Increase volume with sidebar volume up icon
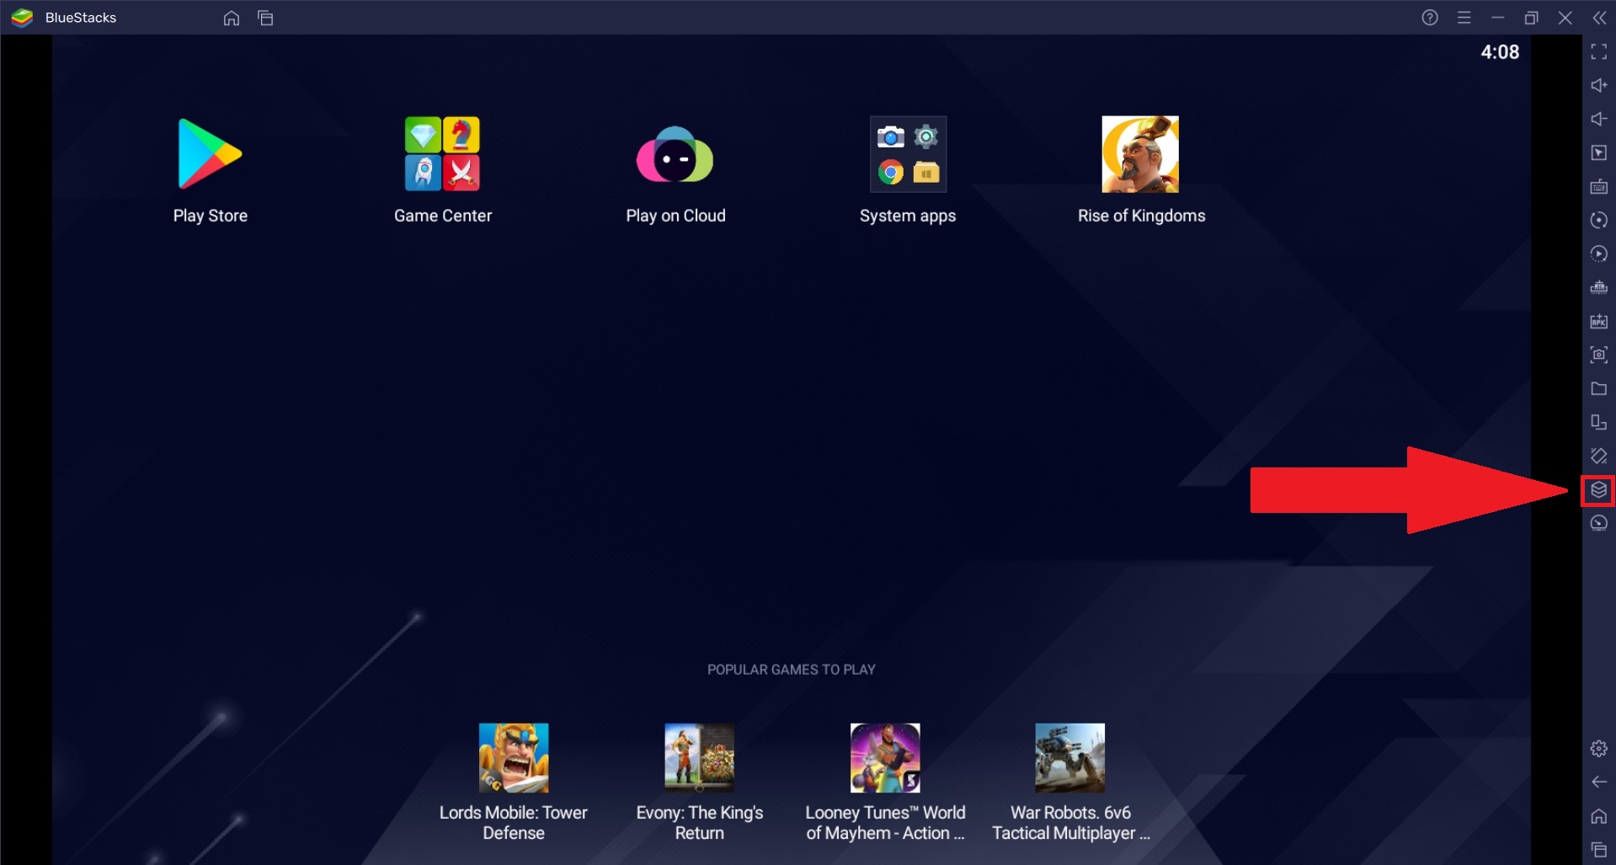Viewport: 1616px width, 865px height. [1598, 86]
